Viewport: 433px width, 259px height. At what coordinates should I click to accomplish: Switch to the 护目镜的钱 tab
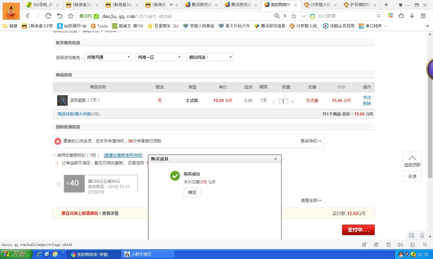(361, 5)
